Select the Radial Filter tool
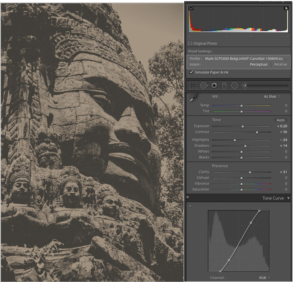This screenshot has width=293, height=282. click(234, 85)
